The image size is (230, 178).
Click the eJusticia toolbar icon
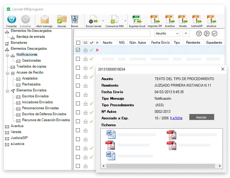(x=211, y=20)
